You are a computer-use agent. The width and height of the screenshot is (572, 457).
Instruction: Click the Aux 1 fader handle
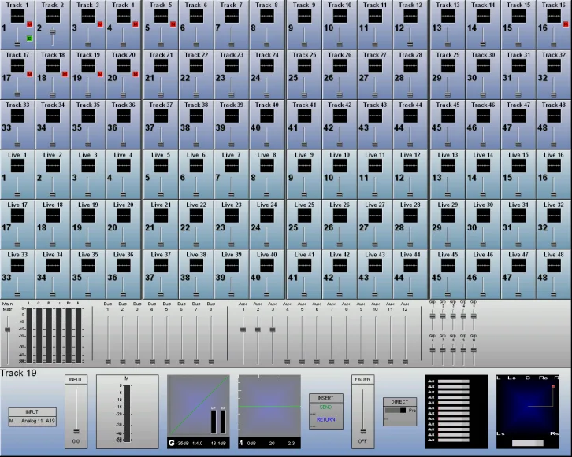(x=243, y=330)
